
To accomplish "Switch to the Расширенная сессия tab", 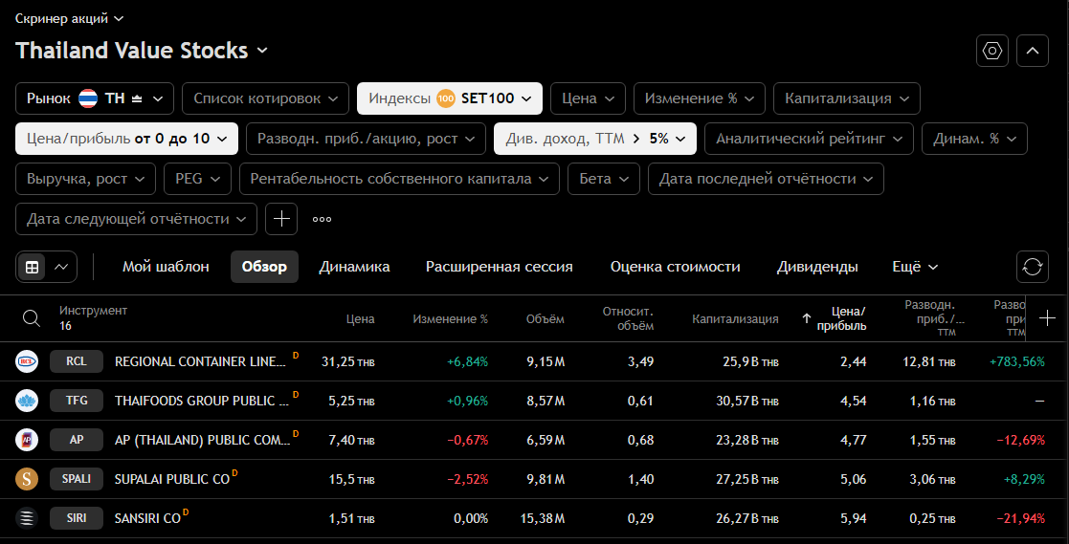I will (x=499, y=267).
